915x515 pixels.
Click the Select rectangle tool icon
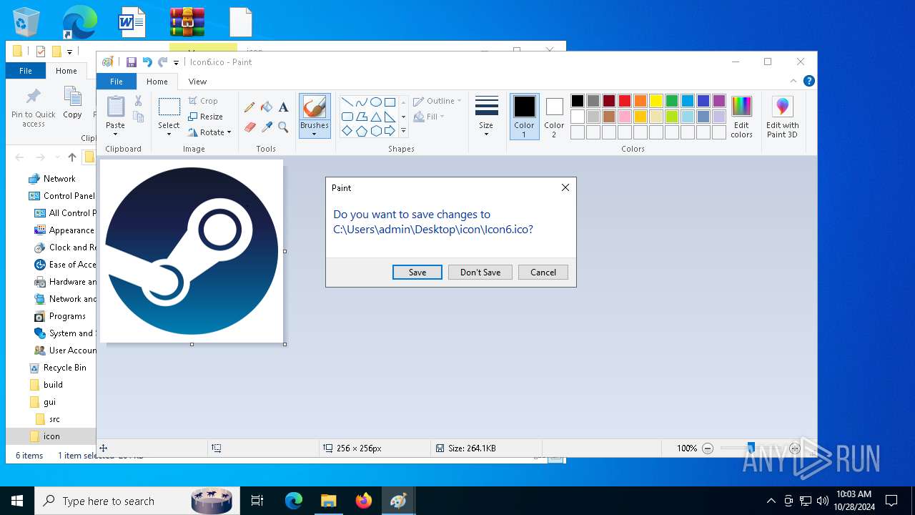[x=169, y=107]
